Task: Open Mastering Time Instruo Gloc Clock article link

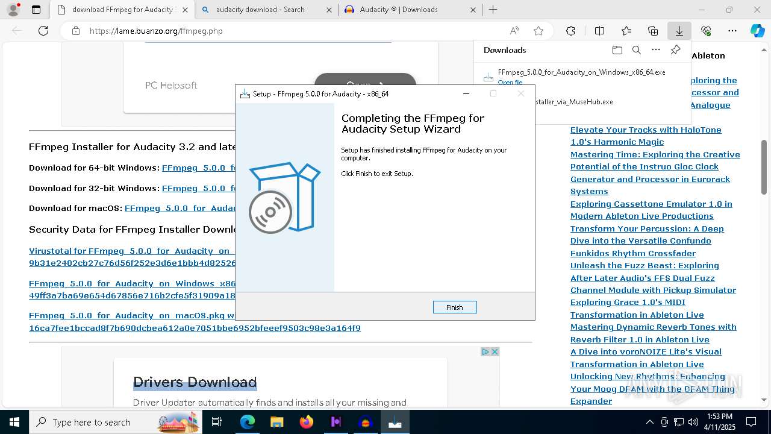Action: pos(655,173)
